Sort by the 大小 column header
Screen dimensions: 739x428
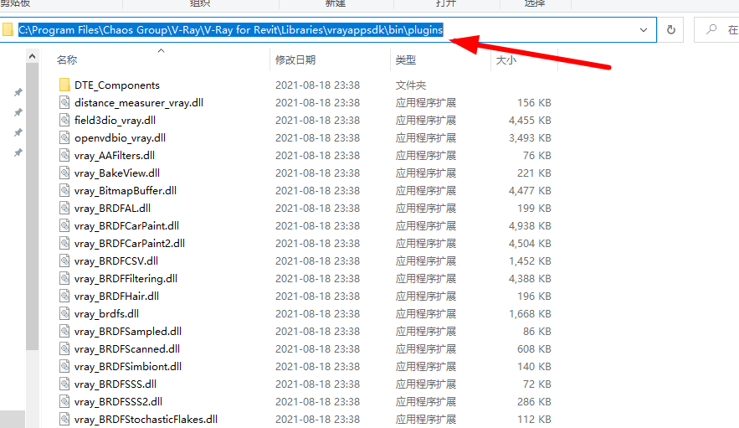[506, 60]
